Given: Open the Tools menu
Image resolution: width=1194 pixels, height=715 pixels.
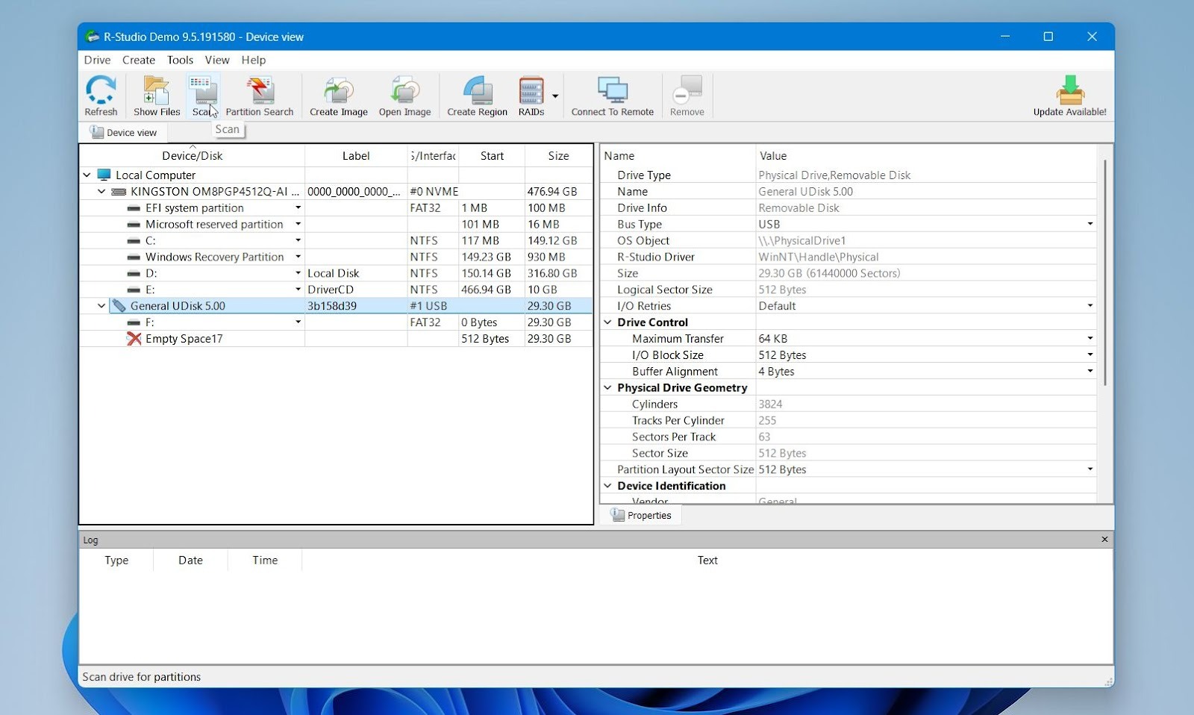Looking at the screenshot, I should pos(180,60).
